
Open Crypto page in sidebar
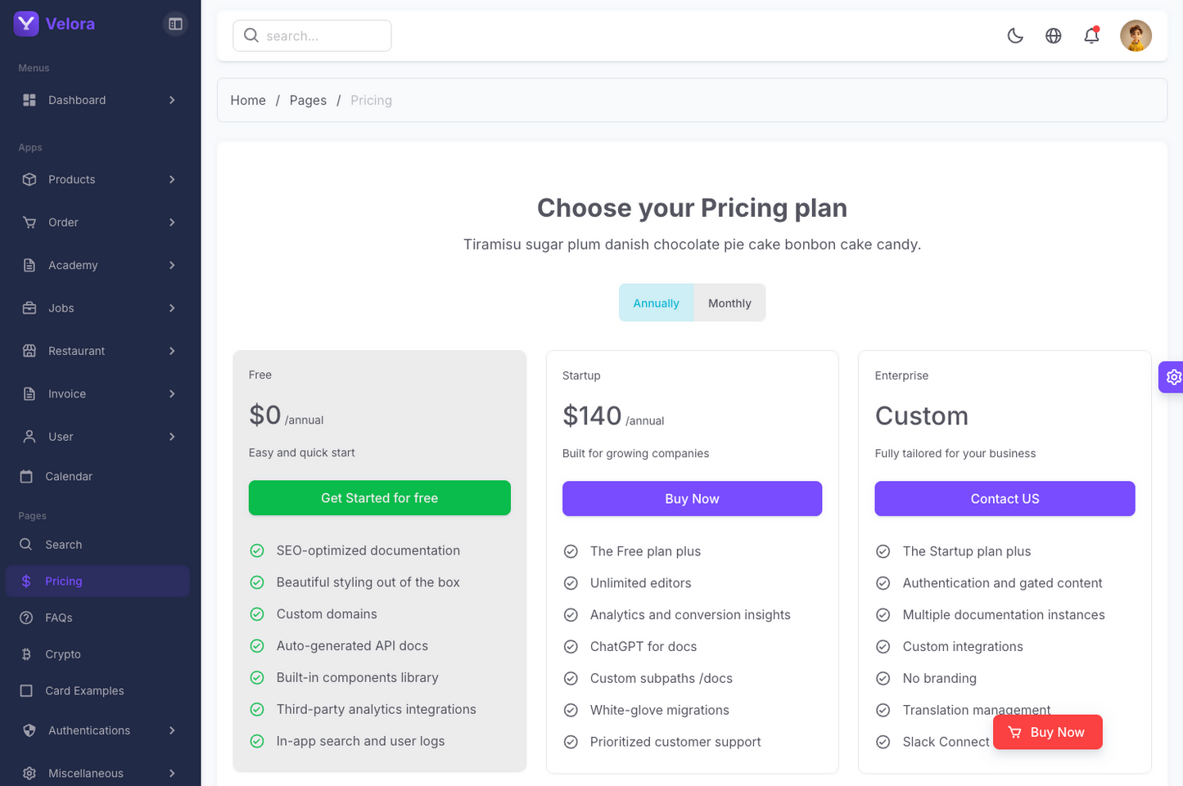click(63, 654)
